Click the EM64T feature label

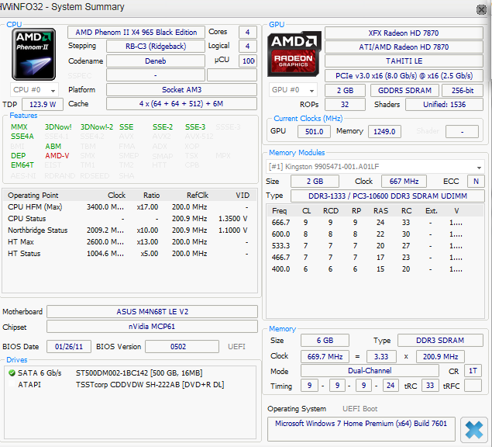click(x=22, y=165)
